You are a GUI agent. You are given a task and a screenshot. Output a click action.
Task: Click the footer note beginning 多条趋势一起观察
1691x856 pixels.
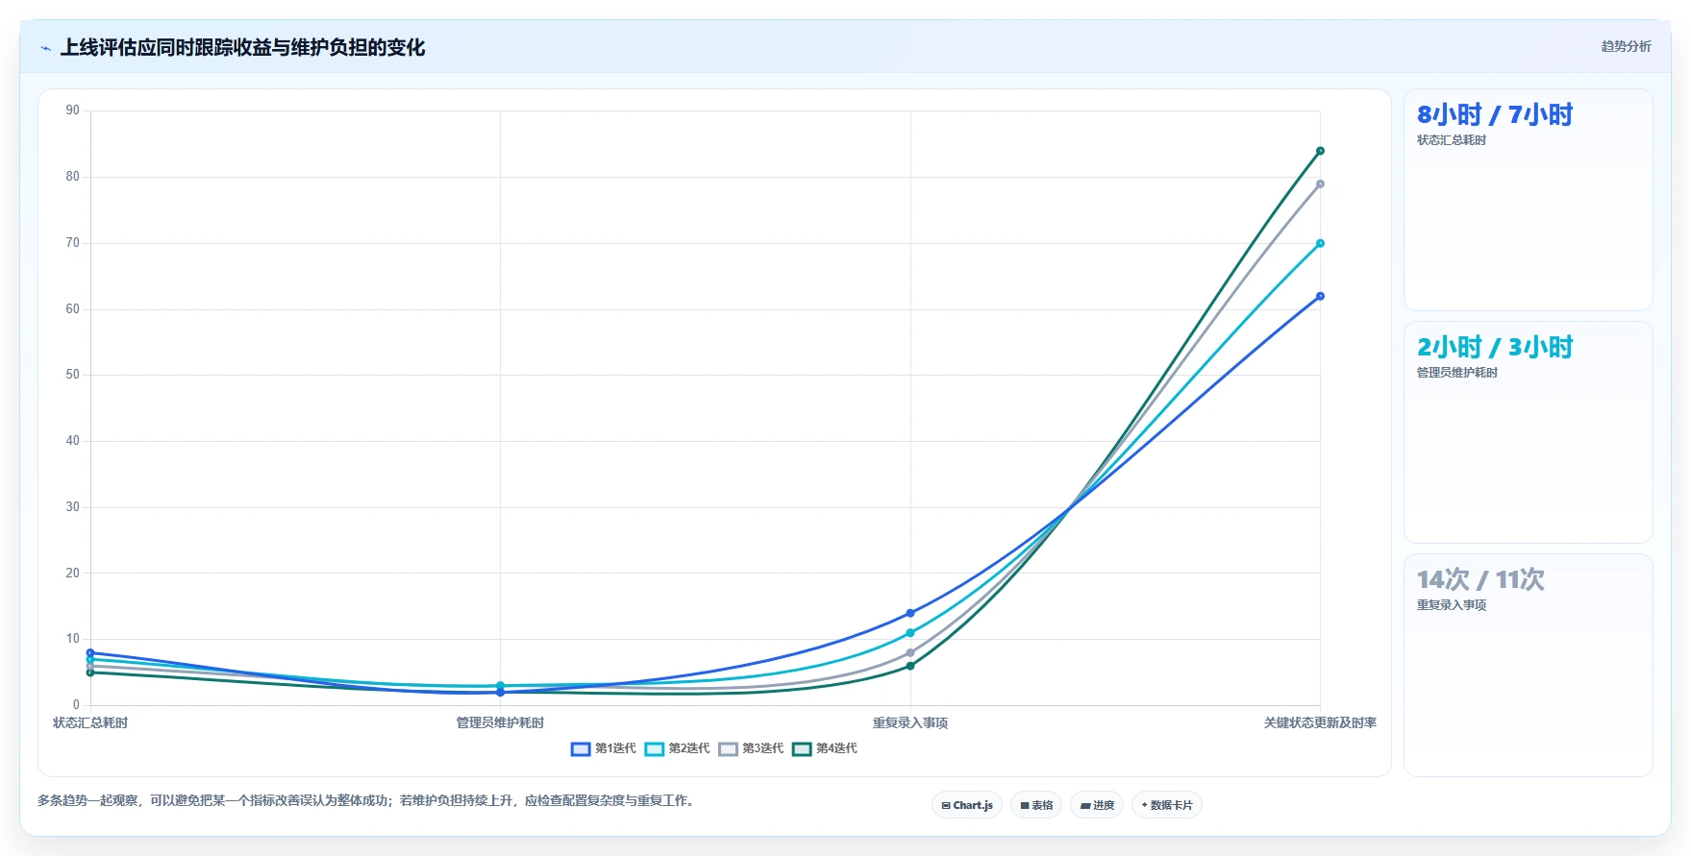coord(368,800)
